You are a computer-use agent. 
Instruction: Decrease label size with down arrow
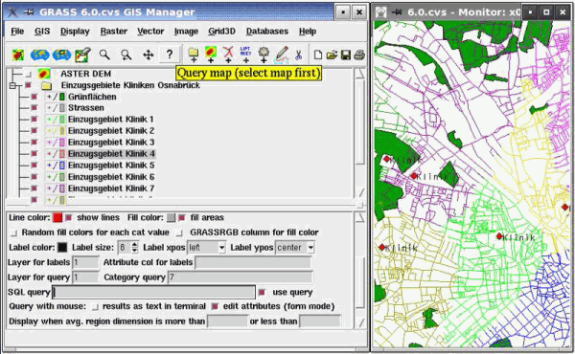tap(134, 251)
